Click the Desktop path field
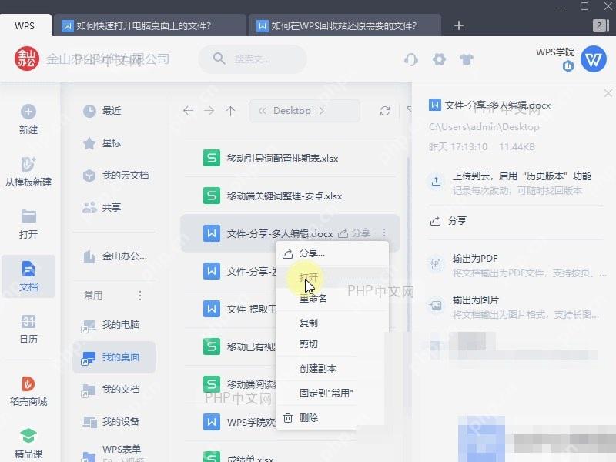 [304, 111]
